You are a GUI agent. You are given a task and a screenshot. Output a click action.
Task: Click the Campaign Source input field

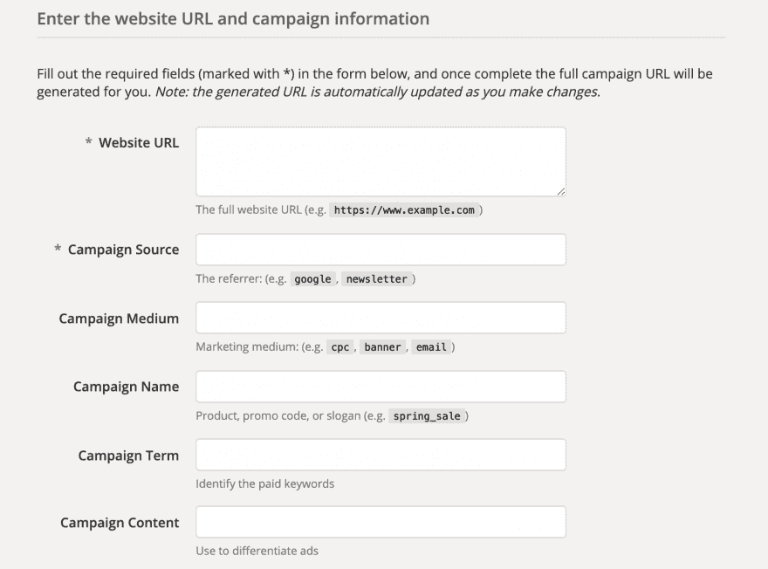pyautogui.click(x=381, y=249)
